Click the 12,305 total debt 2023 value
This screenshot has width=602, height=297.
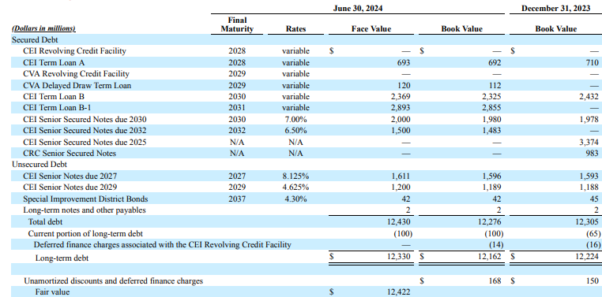coord(587,221)
